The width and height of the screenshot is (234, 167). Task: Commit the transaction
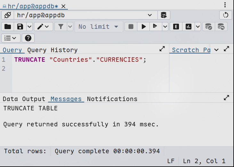(x=209, y=27)
